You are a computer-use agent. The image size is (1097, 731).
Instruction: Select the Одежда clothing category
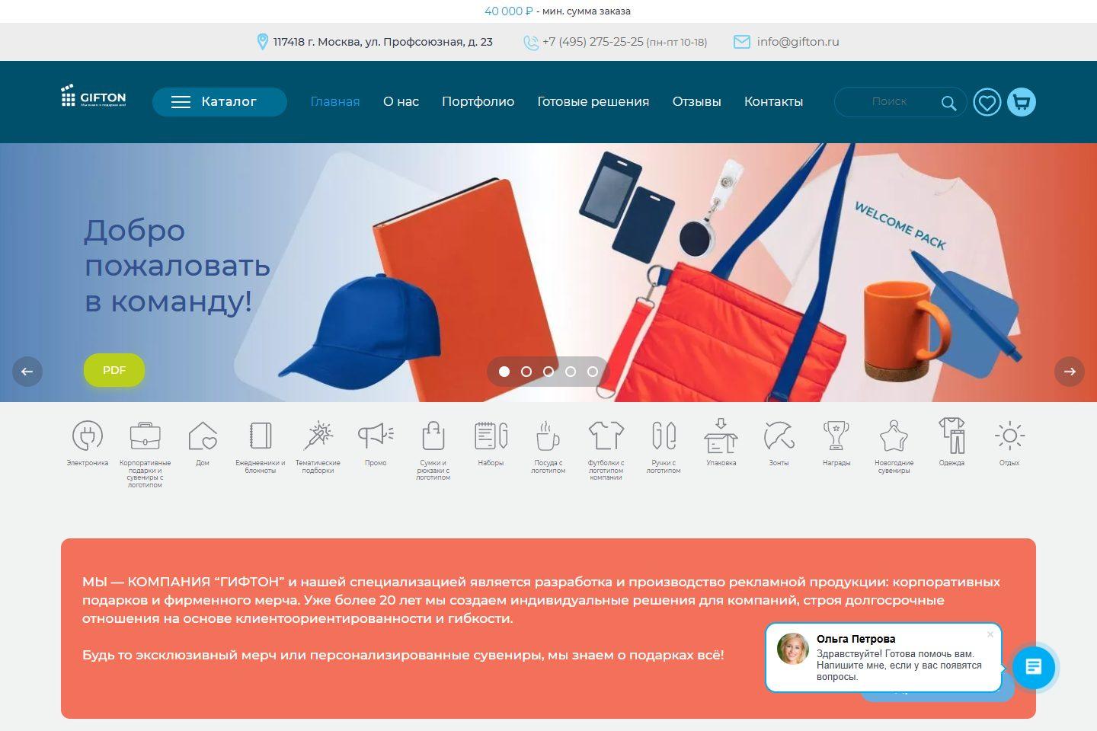pyautogui.click(x=951, y=436)
